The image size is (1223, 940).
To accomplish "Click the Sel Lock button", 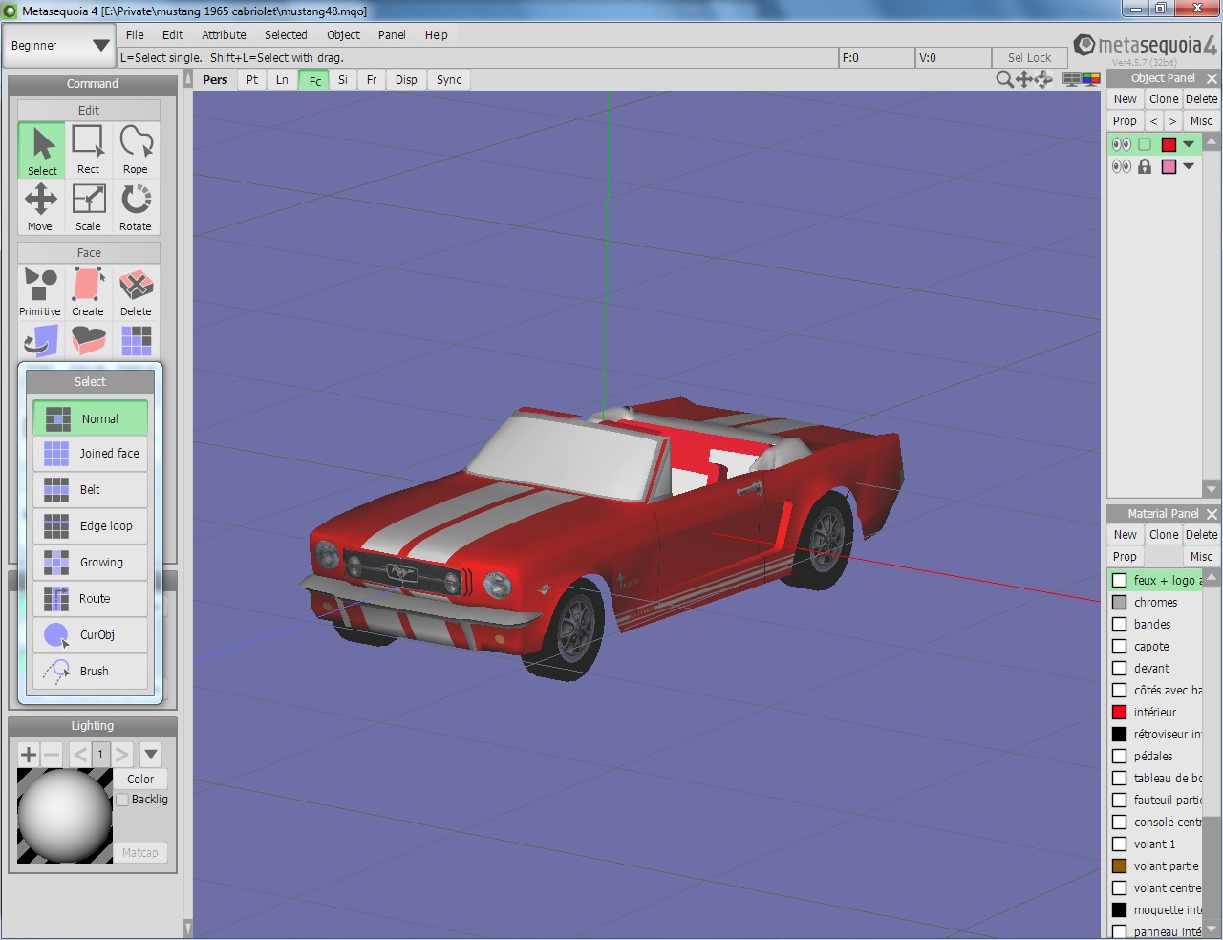I will 1029,58.
